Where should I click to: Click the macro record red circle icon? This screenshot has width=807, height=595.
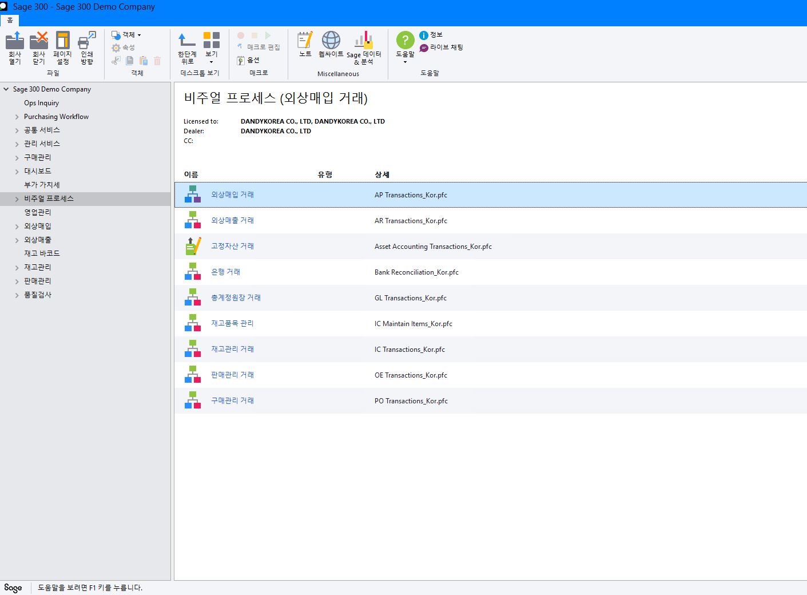(x=241, y=35)
